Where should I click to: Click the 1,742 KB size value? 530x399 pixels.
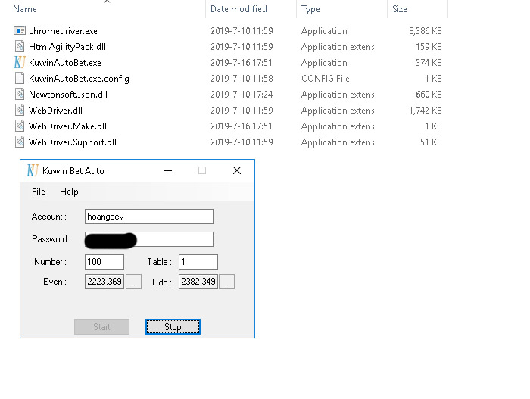pos(426,111)
